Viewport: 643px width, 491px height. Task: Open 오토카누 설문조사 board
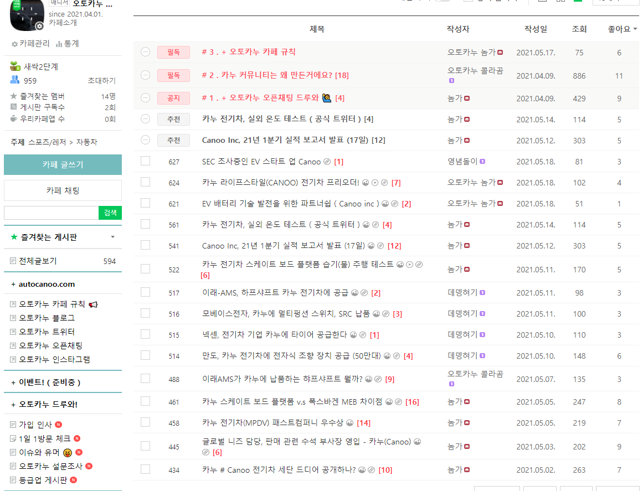point(50,466)
